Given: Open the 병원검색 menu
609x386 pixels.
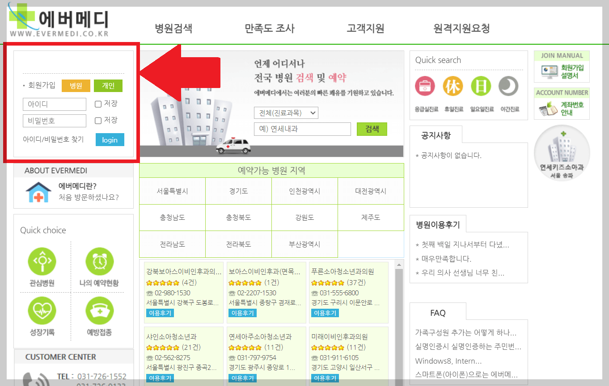Looking at the screenshot, I should tap(173, 28).
